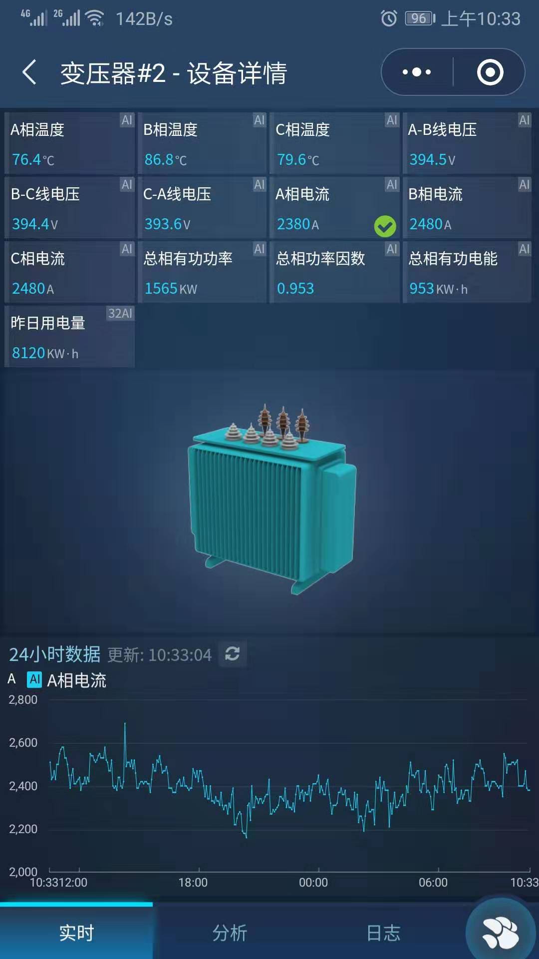Image resolution: width=539 pixels, height=959 pixels.
Task: Select the A-B线电压 tile
Action: [467, 143]
